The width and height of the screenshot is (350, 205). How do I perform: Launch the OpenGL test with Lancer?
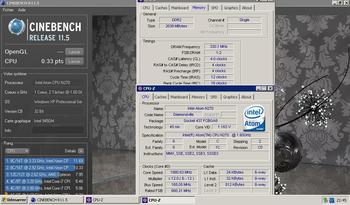(75, 52)
